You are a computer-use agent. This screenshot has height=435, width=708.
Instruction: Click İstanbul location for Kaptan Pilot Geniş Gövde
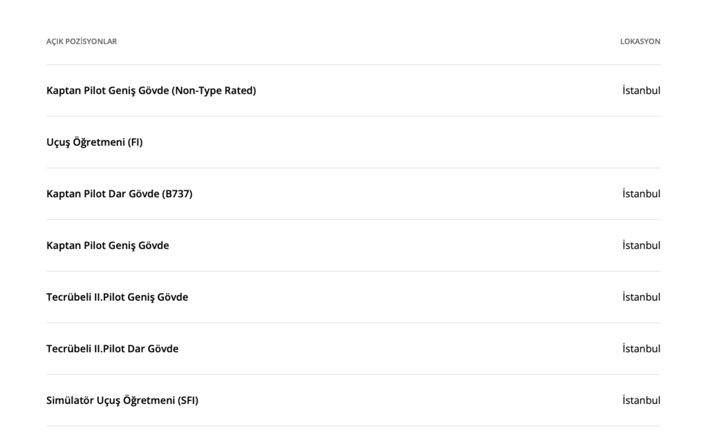click(641, 246)
